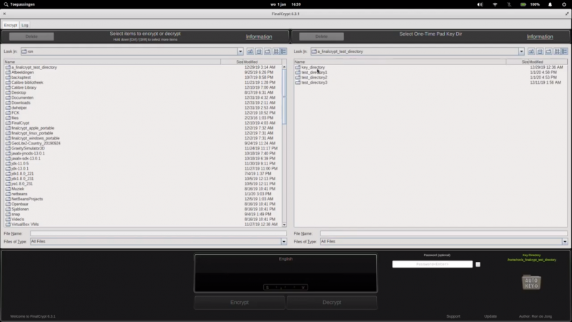Image resolution: width=572 pixels, height=322 pixels.
Task: Click left File Name input field
Action: click(158, 233)
